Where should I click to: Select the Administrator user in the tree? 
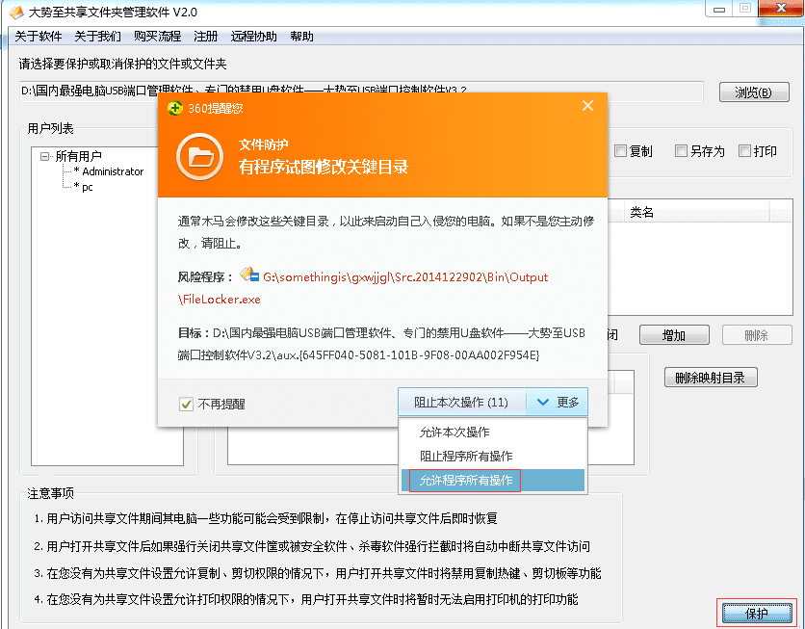click(113, 171)
